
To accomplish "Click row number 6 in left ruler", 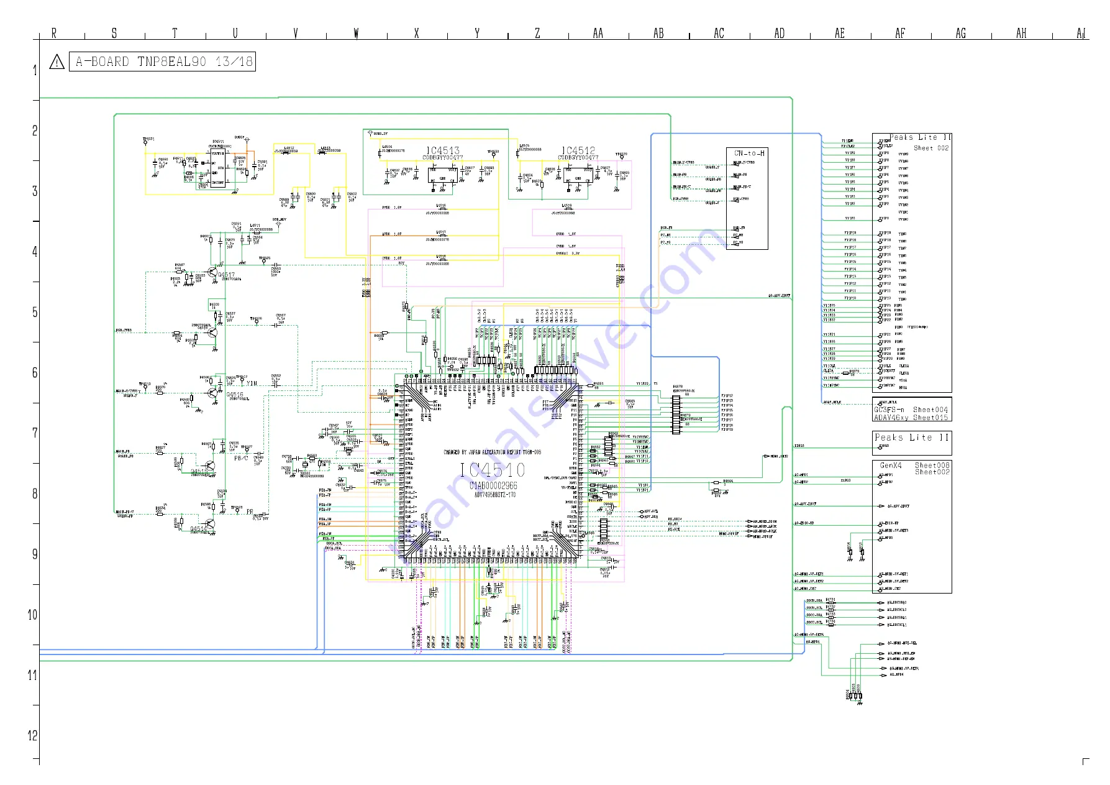I will point(35,372).
